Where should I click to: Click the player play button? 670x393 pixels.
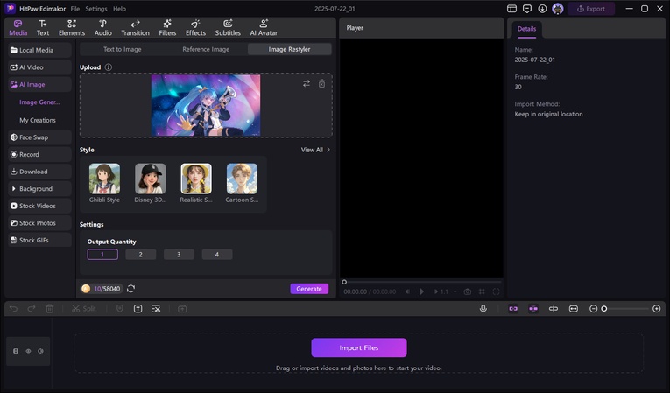(x=421, y=291)
